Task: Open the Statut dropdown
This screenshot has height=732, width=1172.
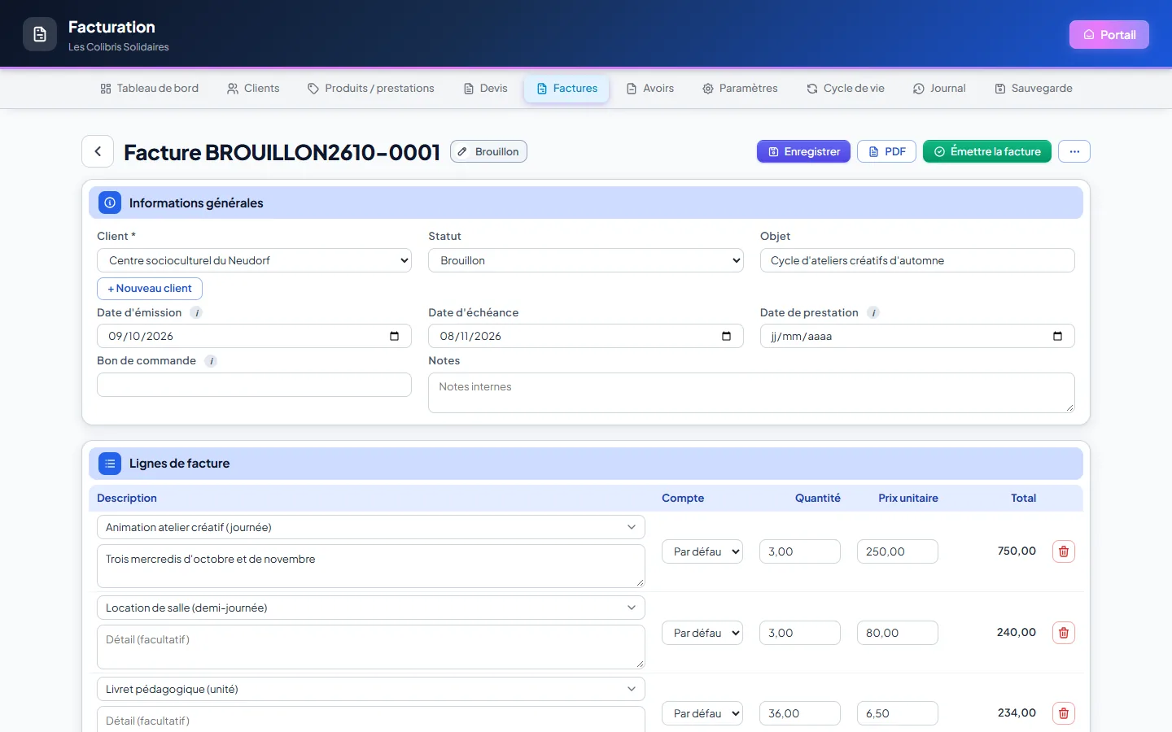Action: click(586, 260)
